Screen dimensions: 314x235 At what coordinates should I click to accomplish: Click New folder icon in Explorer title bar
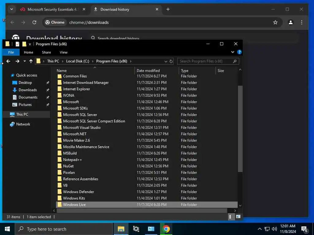click(24, 44)
